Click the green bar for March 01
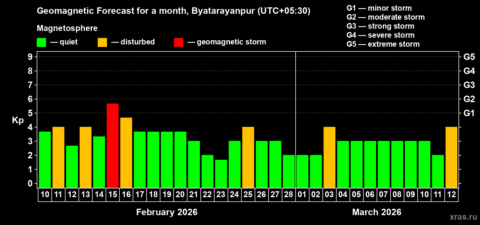 [302, 172]
